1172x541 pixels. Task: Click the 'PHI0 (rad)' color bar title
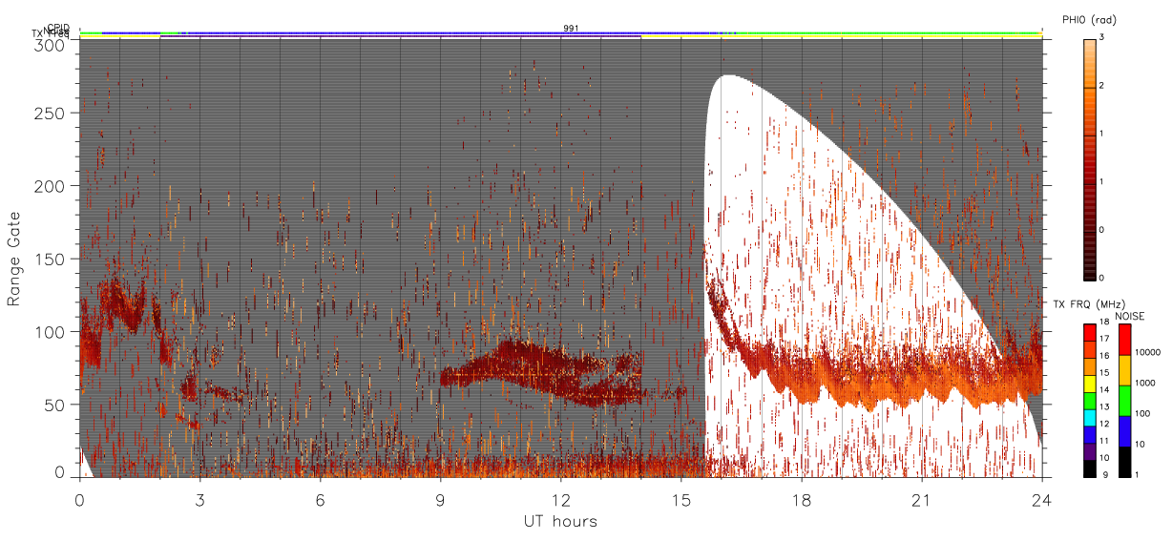[1089, 20]
